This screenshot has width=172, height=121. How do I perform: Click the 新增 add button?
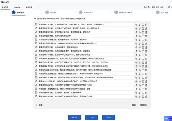[x=39, y=105]
